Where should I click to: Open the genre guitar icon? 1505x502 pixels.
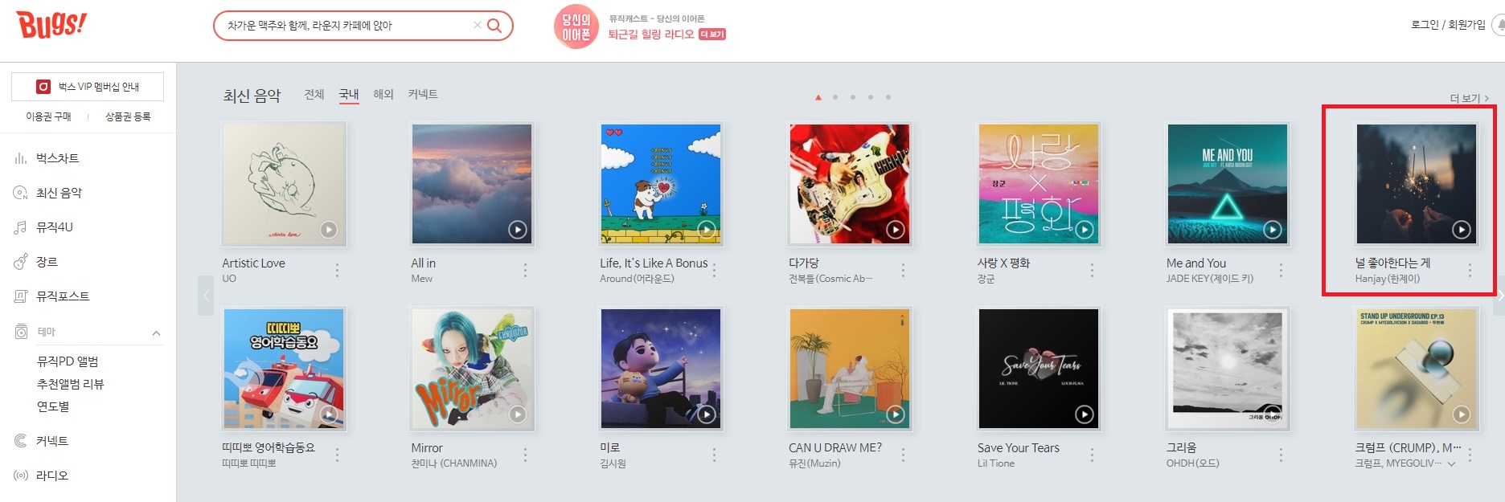(x=21, y=262)
